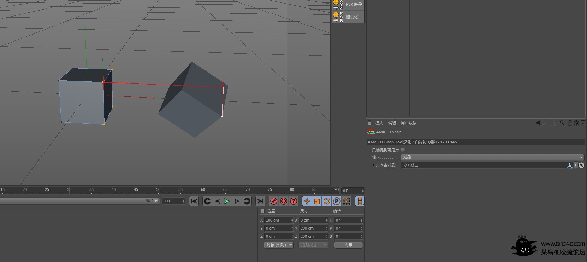The width and height of the screenshot is (587, 262).
Task: Open the filmstrip playback options icon
Action: click(360, 201)
